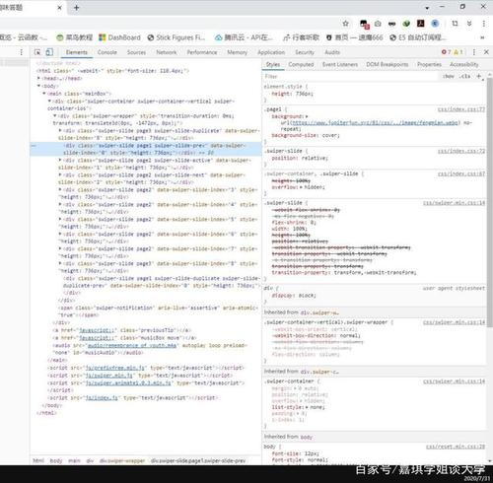Collapse the swiper-wrapper div node
This screenshot has width=493, height=483.
[x=55, y=115]
